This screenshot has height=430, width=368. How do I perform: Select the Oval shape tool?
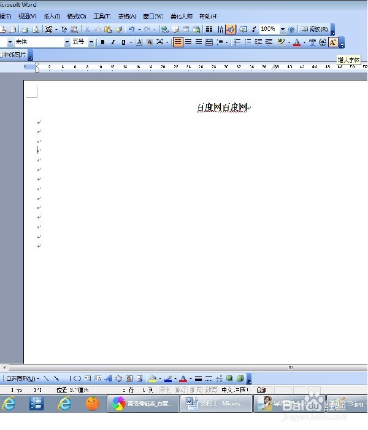[x=77, y=378]
